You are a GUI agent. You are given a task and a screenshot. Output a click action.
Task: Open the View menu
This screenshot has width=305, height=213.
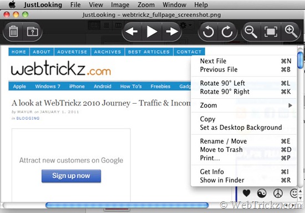coord(96,4)
